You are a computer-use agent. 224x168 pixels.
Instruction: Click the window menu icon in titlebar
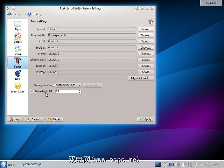[8, 8]
